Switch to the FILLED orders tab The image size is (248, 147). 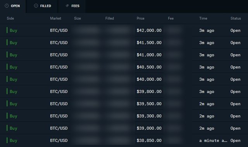(42, 6)
